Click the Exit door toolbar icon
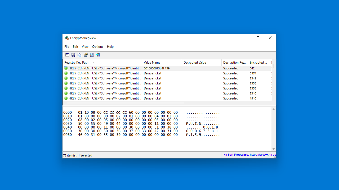 [98, 55]
